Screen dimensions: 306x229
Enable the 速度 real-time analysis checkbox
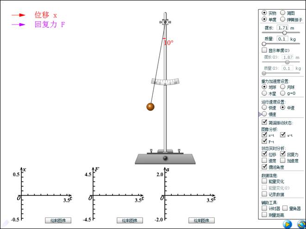(264, 161)
